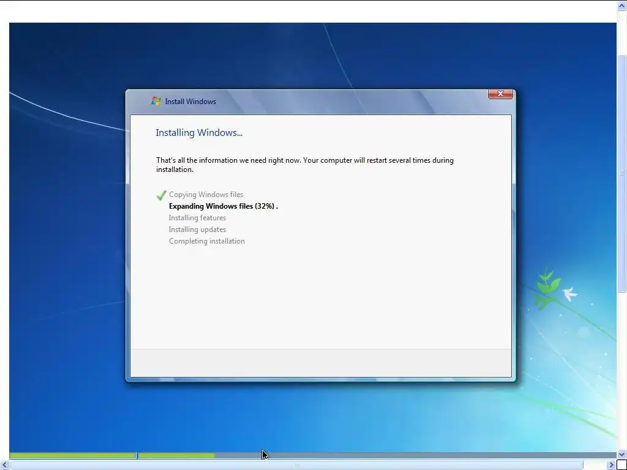Screen dimensions: 627x470
Task: Click the Install Windows title text
Action: tap(190, 102)
